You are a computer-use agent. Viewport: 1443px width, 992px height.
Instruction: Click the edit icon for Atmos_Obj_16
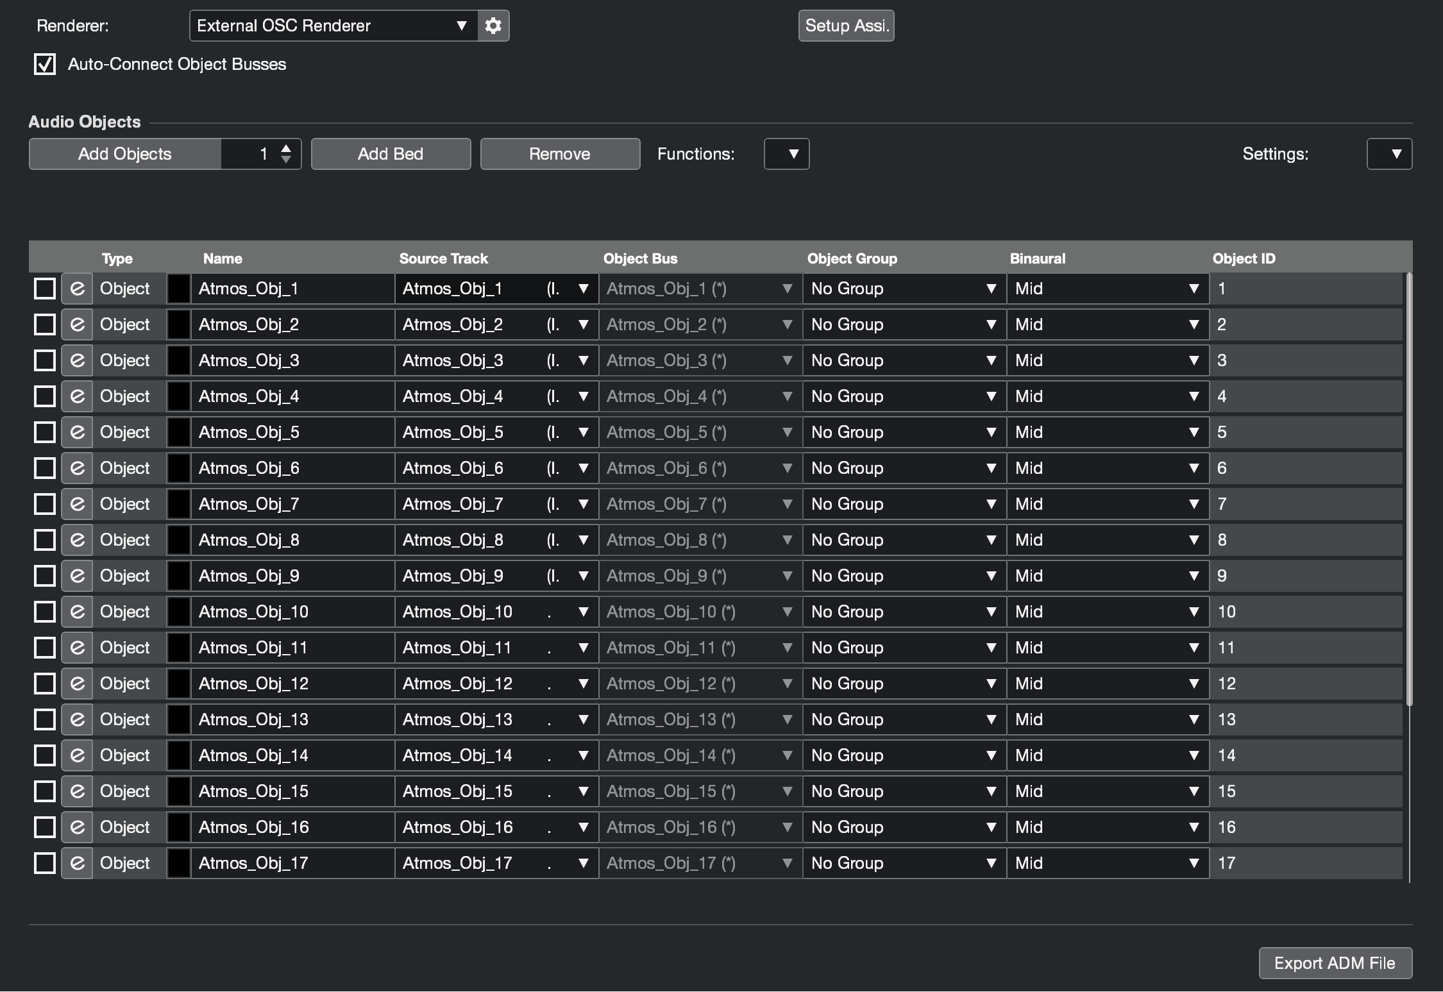tap(77, 827)
